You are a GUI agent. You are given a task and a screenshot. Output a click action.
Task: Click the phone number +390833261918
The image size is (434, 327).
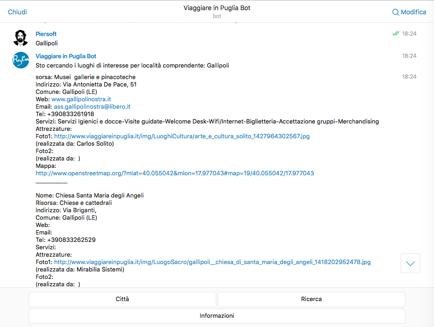coord(71,114)
